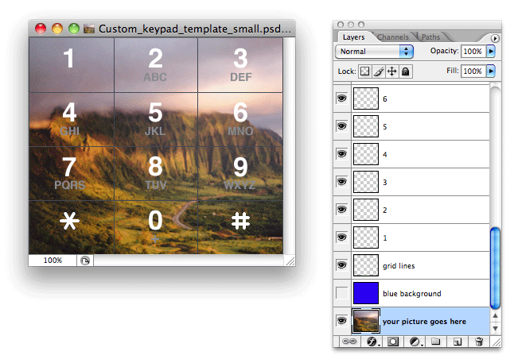Viewport: 510px width, 359px height.
Task: Click the lock transparent pixels icon
Action: 365,71
